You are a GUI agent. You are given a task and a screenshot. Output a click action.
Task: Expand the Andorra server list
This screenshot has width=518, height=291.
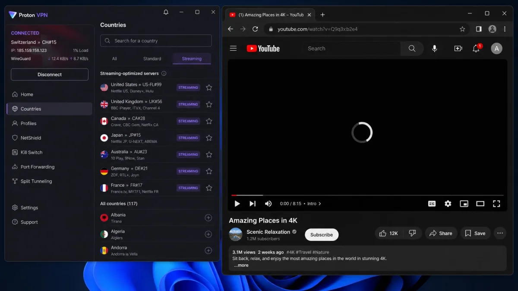[208, 250]
